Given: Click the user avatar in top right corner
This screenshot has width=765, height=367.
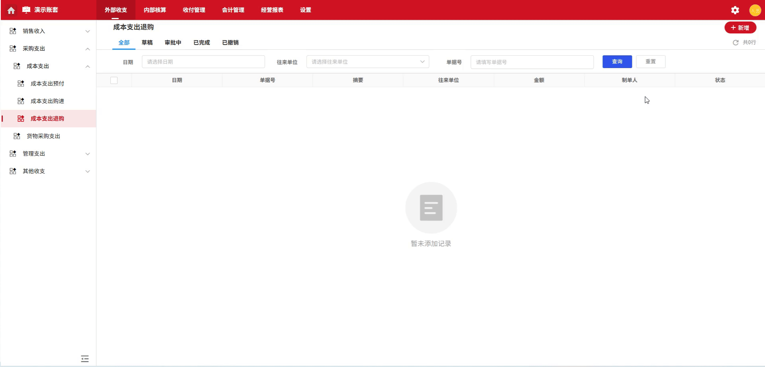Looking at the screenshot, I should pyautogui.click(x=755, y=10).
